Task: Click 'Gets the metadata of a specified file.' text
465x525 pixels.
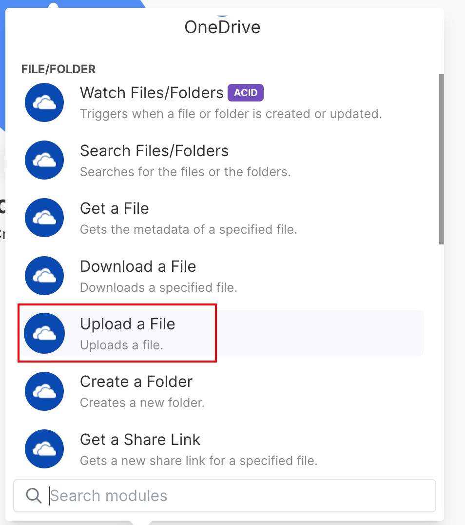Action: pos(188,229)
